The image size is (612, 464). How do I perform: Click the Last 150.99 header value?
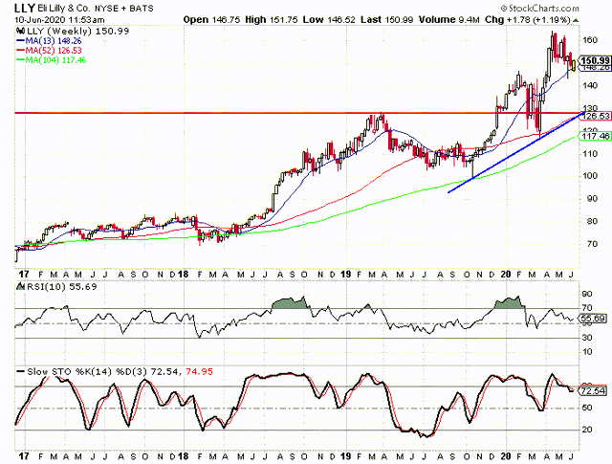coord(386,19)
